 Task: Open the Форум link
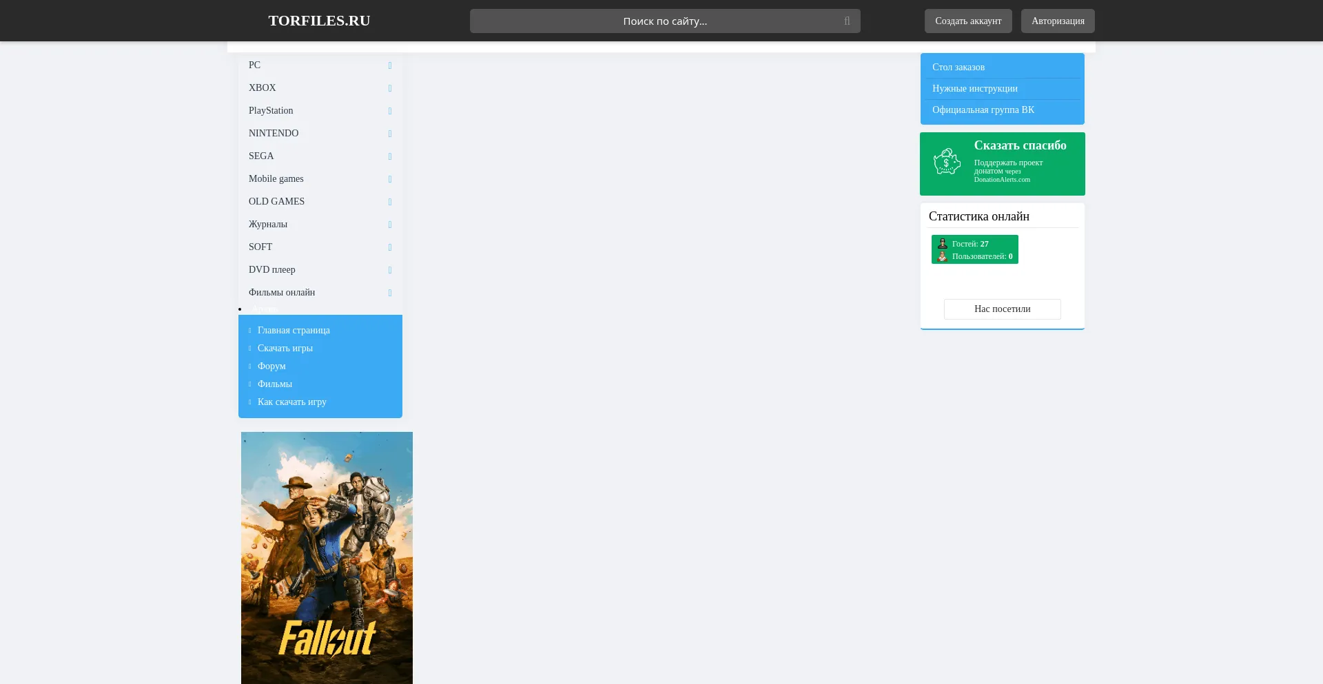(271, 366)
